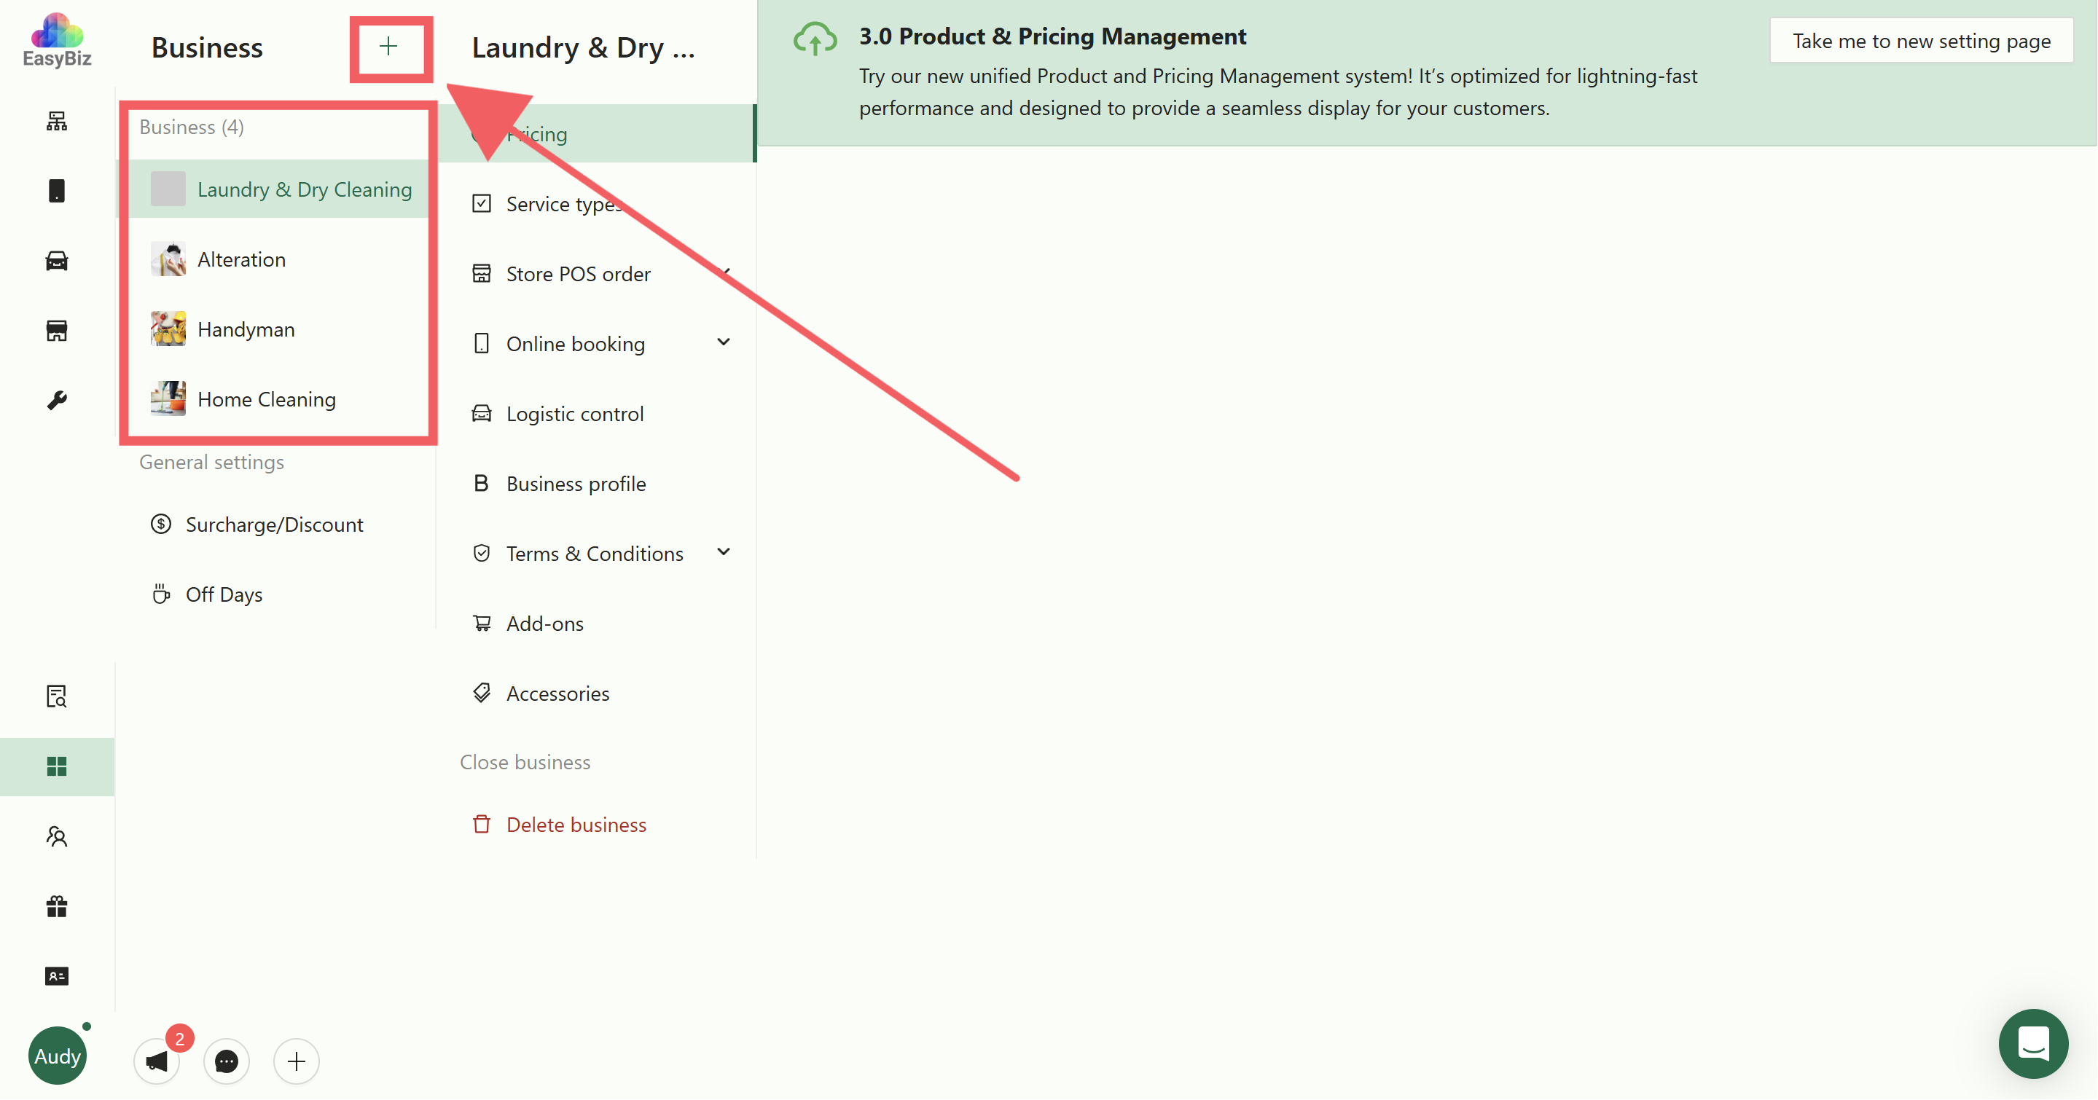Click Delete business link
2098x1100 pixels.
coord(575,824)
